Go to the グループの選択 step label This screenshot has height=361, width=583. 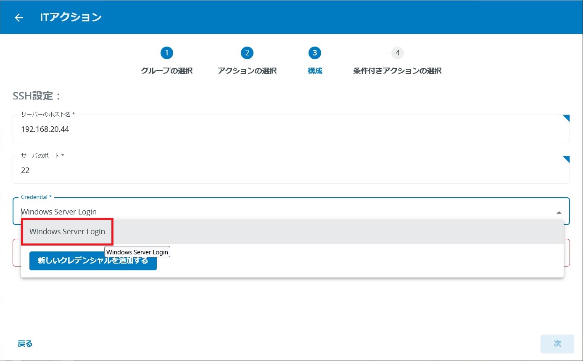[x=167, y=71]
